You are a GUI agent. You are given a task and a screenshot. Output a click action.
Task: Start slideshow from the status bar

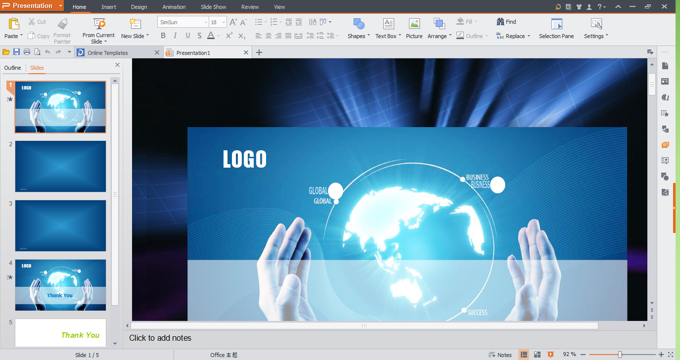(x=550, y=355)
